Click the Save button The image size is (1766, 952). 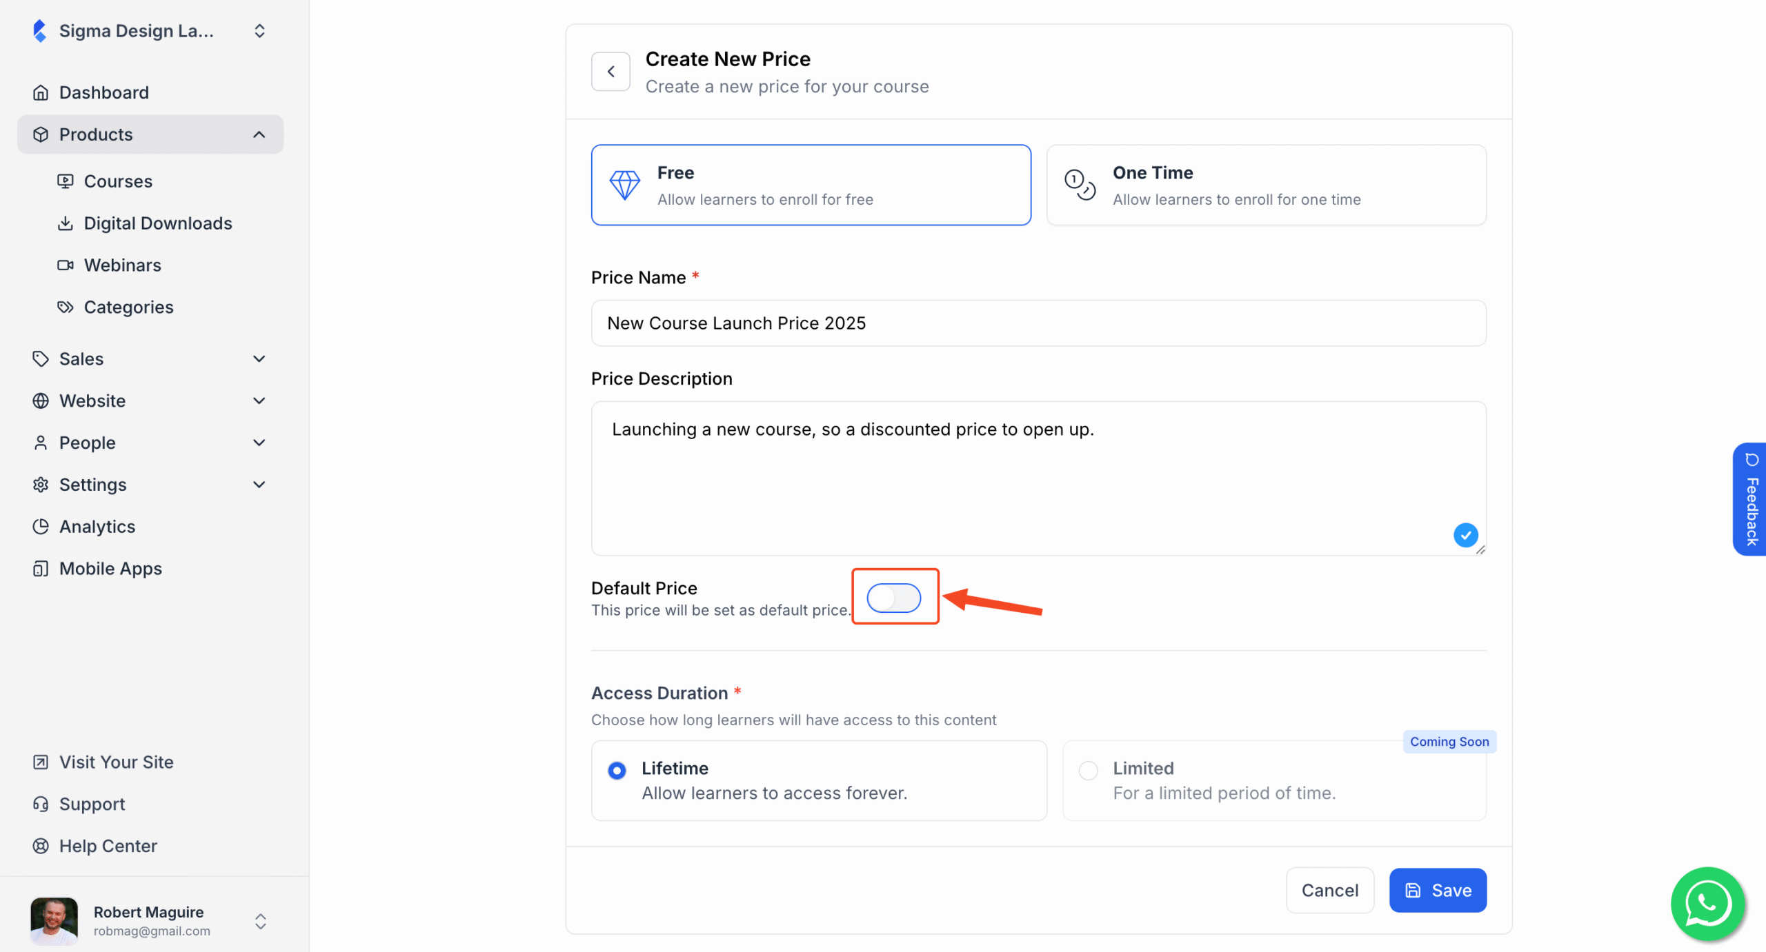click(x=1438, y=890)
